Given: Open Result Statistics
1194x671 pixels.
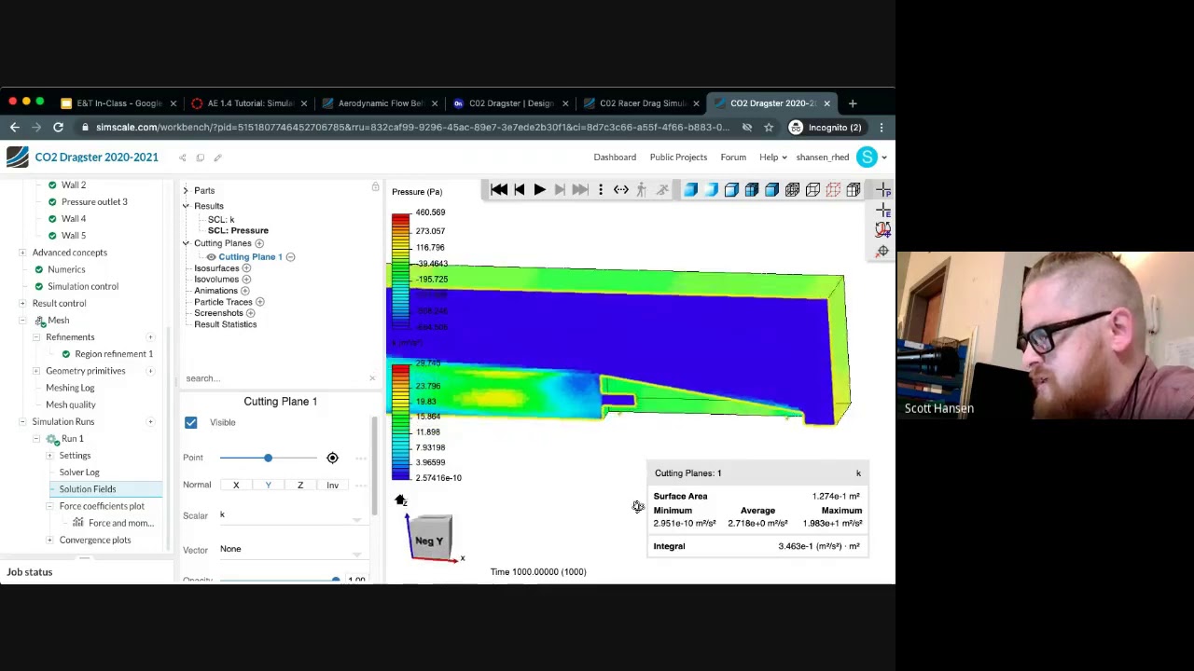Looking at the screenshot, I should [225, 324].
